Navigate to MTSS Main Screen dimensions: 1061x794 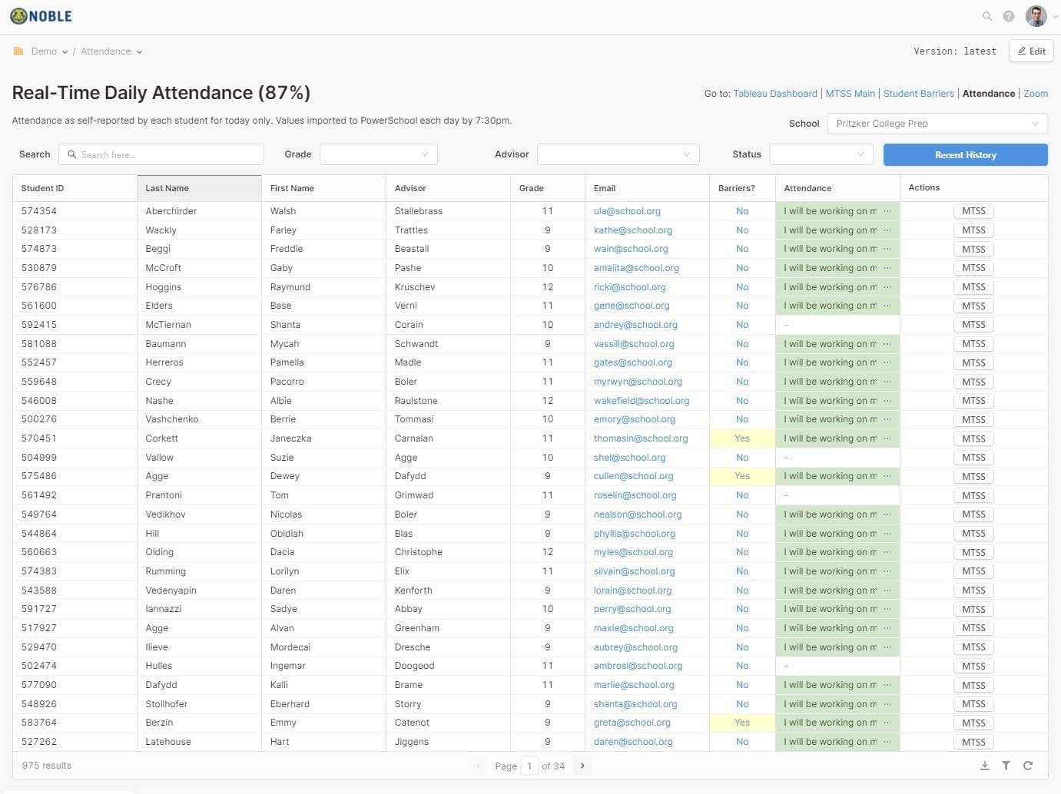click(x=850, y=94)
